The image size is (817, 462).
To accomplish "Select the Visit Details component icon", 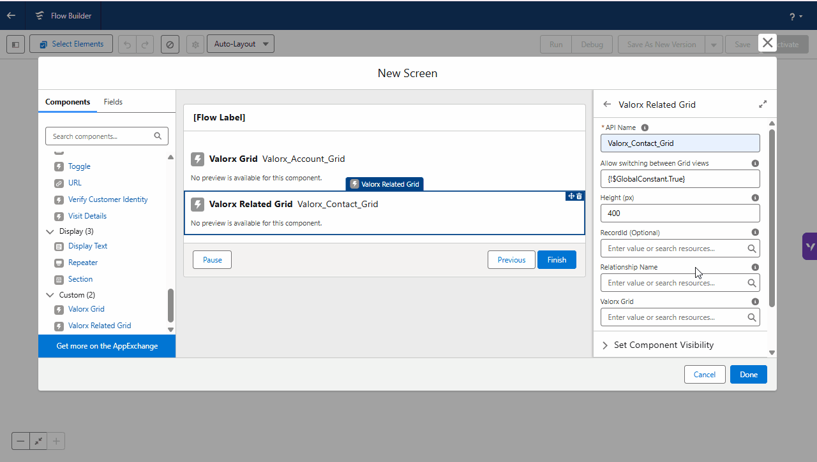I will click(x=59, y=216).
